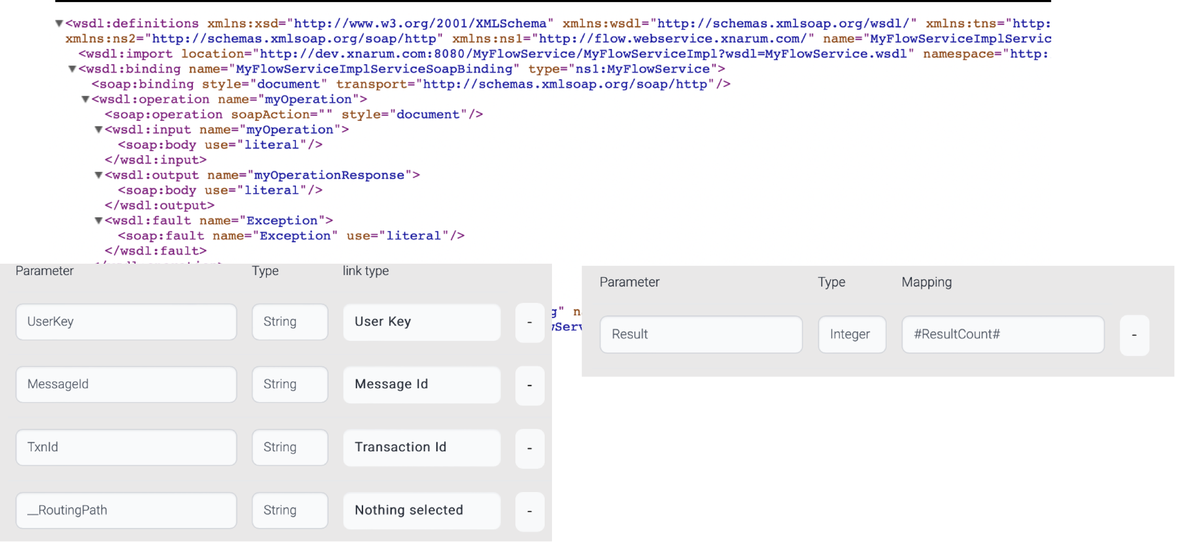Open the User Key link type dropdown
This screenshot has width=1177, height=542.
pos(422,322)
